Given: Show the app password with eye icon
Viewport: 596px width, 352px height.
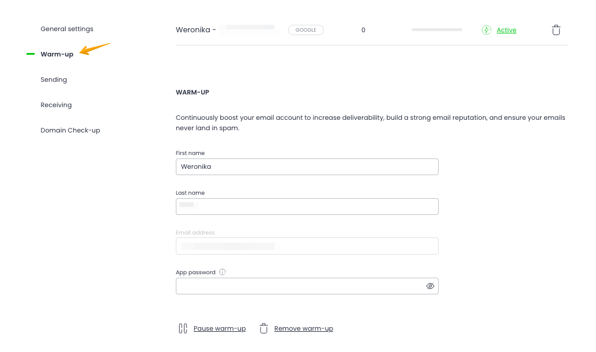Looking at the screenshot, I should 430,286.
